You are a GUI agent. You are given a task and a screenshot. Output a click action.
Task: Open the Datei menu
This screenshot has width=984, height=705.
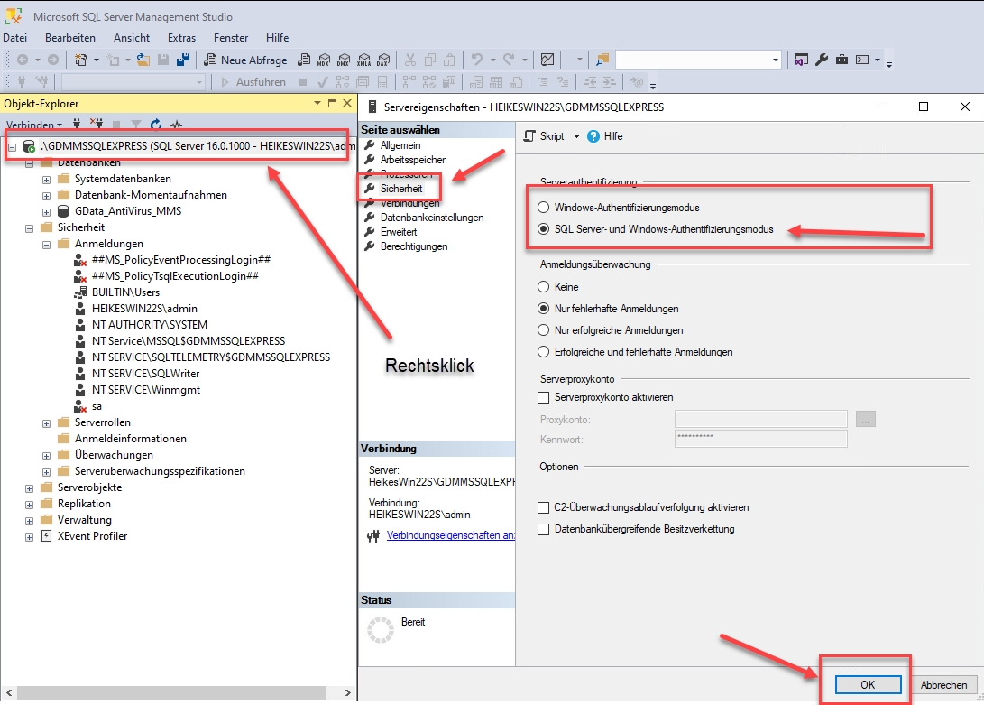pyautogui.click(x=15, y=38)
